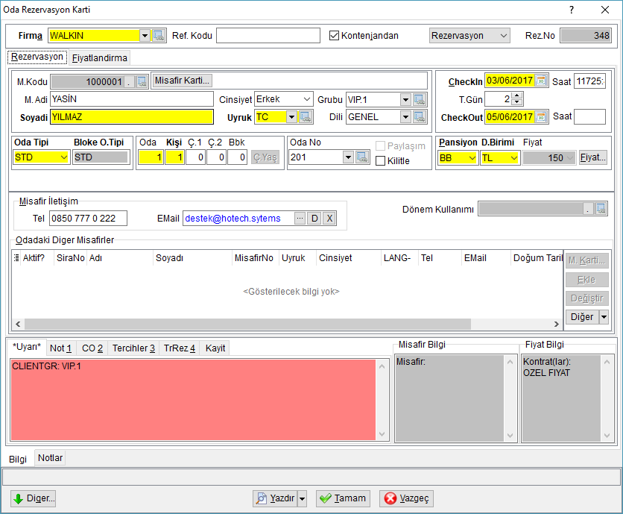This screenshot has height=514, width=623.
Task: Switch to the Fiyatlandirma tab
Action: (100, 58)
